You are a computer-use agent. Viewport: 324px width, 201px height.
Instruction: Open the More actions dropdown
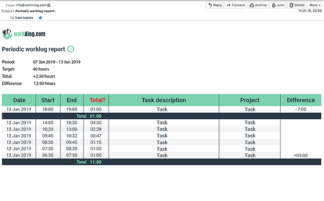coord(315,5)
